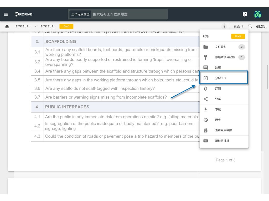269x201 pixels.
Task: Click the comment icon for 註釋
Action: pos(205,68)
